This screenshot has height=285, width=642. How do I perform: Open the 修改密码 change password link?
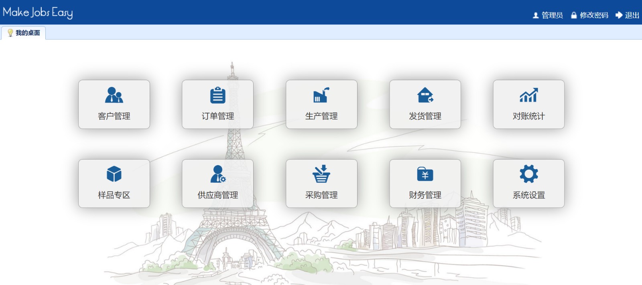(594, 15)
